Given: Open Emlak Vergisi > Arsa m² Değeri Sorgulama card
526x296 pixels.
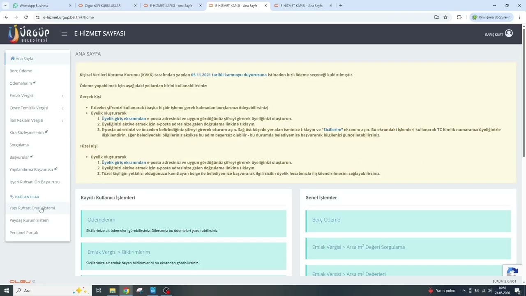Looking at the screenshot, I should [x=408, y=248].
